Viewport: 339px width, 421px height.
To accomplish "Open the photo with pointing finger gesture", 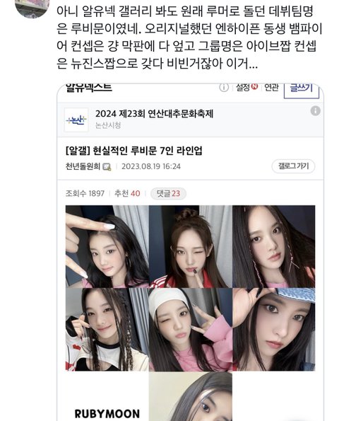I will [x=107, y=246].
